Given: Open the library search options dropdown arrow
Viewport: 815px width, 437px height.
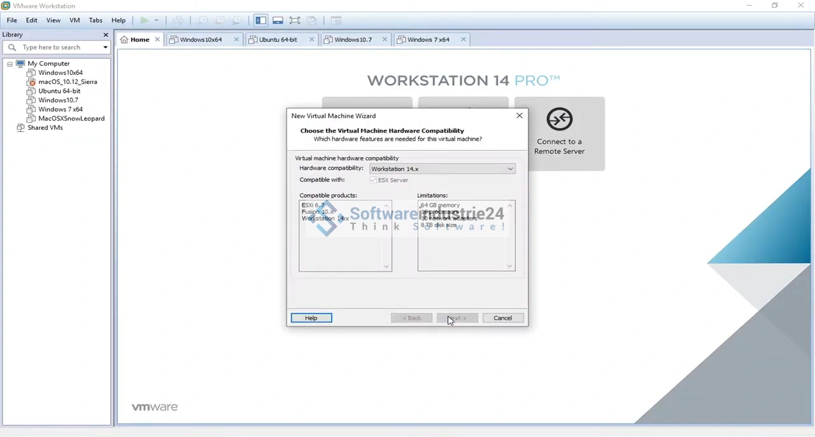Looking at the screenshot, I should (105, 47).
